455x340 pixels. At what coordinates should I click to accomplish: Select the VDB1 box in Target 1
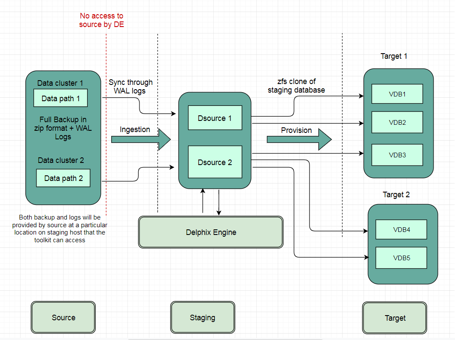tap(397, 94)
